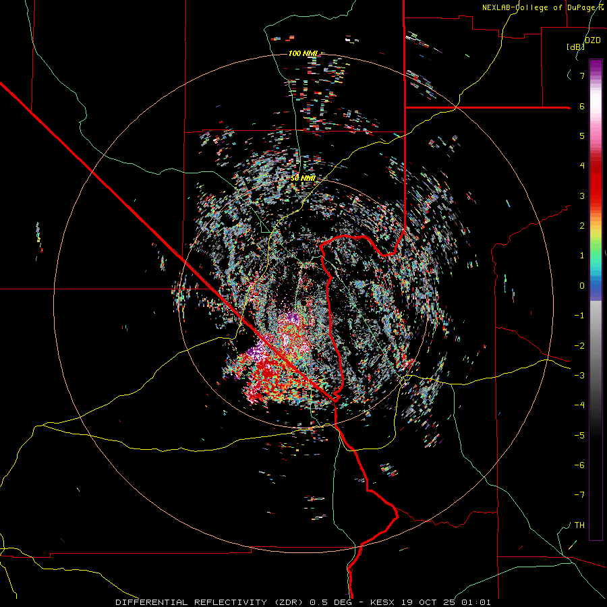The width and height of the screenshot is (607, 607).
Task: Click the "6" value on the color scale
Action: pos(582,106)
